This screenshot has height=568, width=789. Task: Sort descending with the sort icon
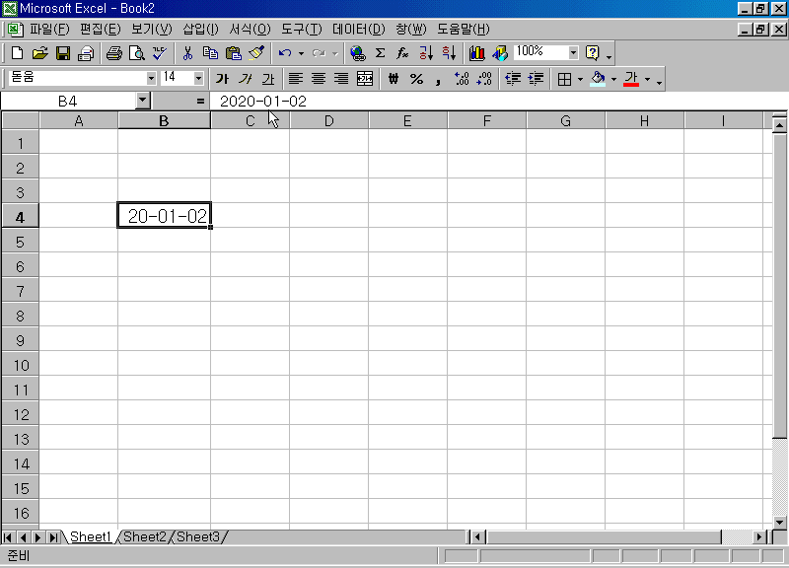(449, 53)
